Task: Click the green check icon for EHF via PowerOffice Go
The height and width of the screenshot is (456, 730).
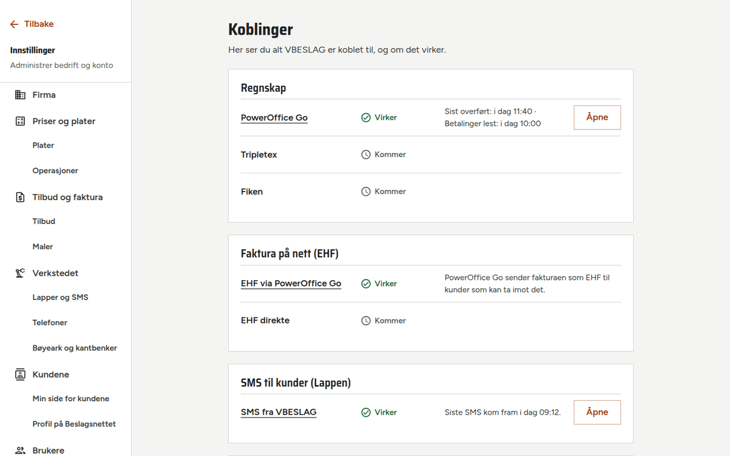Action: (x=366, y=283)
